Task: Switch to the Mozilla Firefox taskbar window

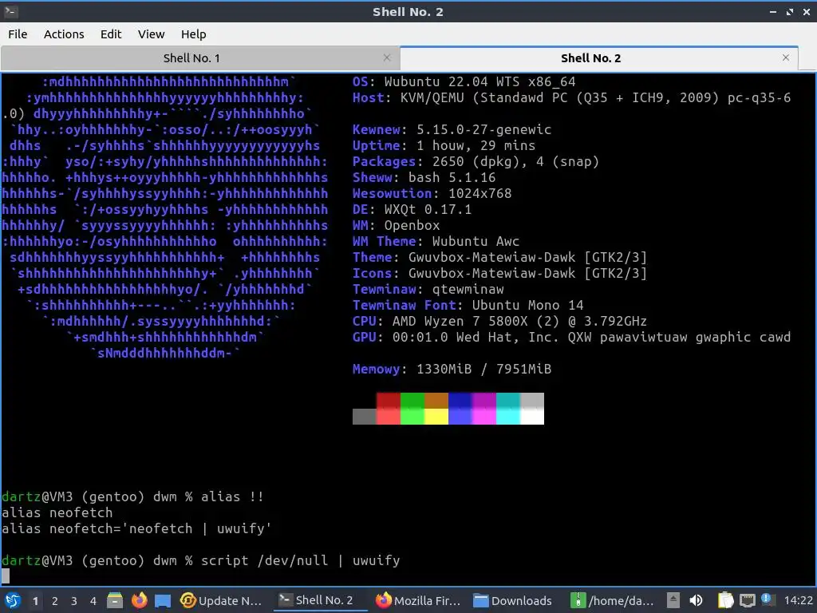Action: coord(418,600)
